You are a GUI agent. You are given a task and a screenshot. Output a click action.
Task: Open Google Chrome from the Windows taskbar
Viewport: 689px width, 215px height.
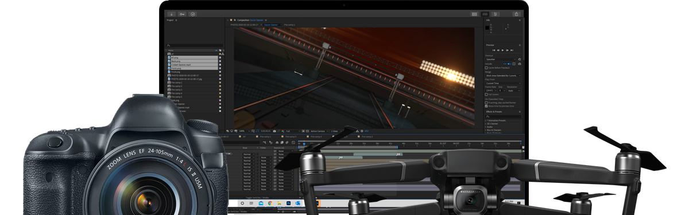coord(270,203)
